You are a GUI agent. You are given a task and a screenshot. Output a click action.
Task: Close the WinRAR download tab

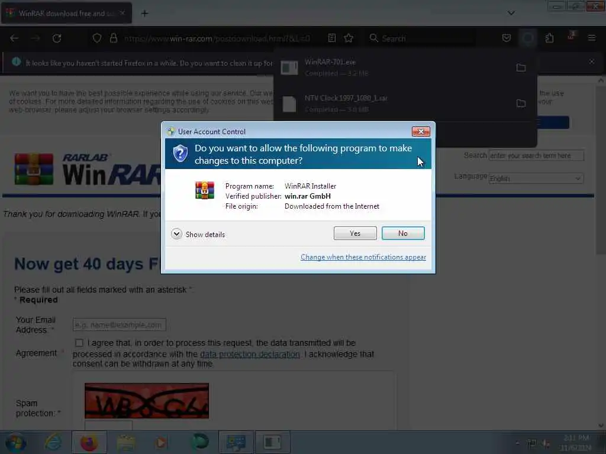pos(122,13)
